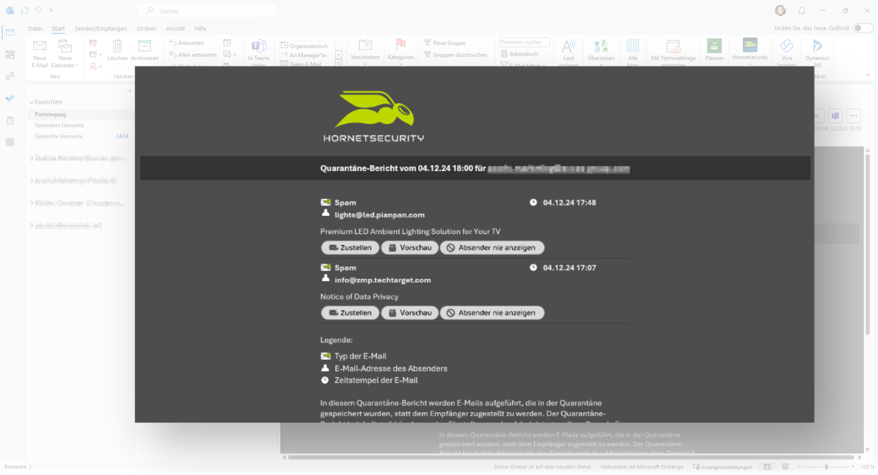Viewport: 878px width, 475px height.
Task: Click Vorschau for Notice of Data Privacy
Action: [410, 313]
